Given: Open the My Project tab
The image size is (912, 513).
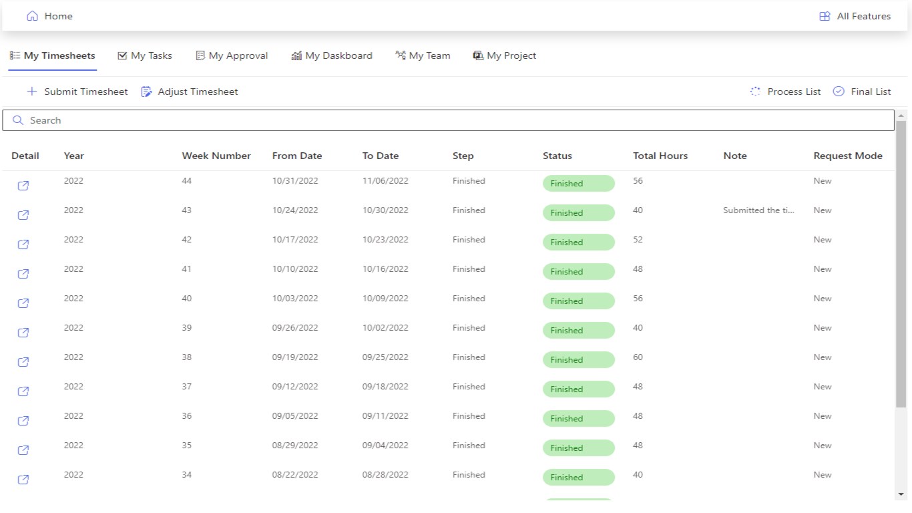Looking at the screenshot, I should pos(505,56).
